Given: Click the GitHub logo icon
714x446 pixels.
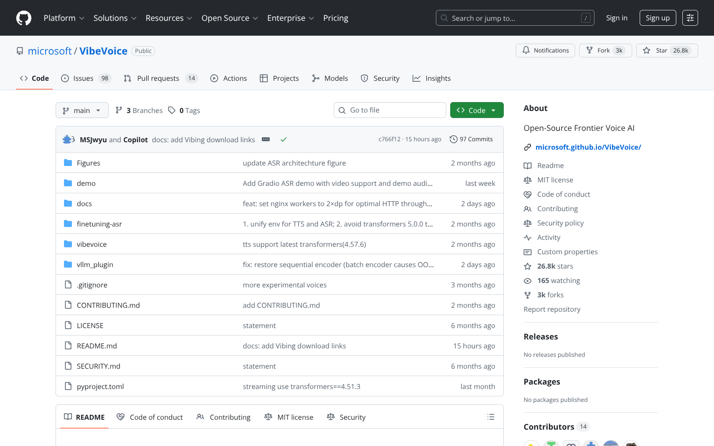Looking at the screenshot, I should pos(24,18).
